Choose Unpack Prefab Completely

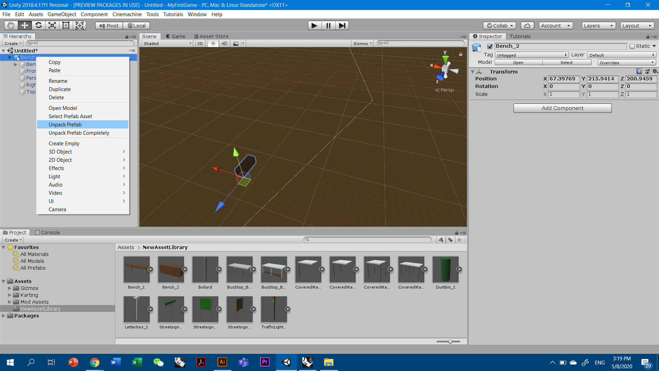(82, 133)
